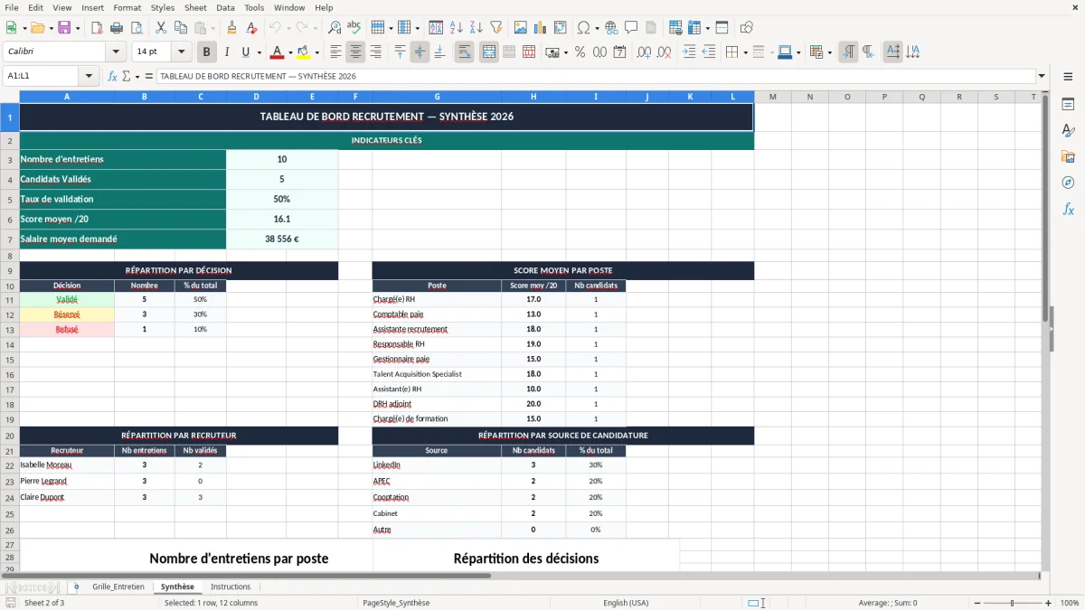Image resolution: width=1085 pixels, height=610 pixels.
Task: Select column header G
Action: click(437, 97)
